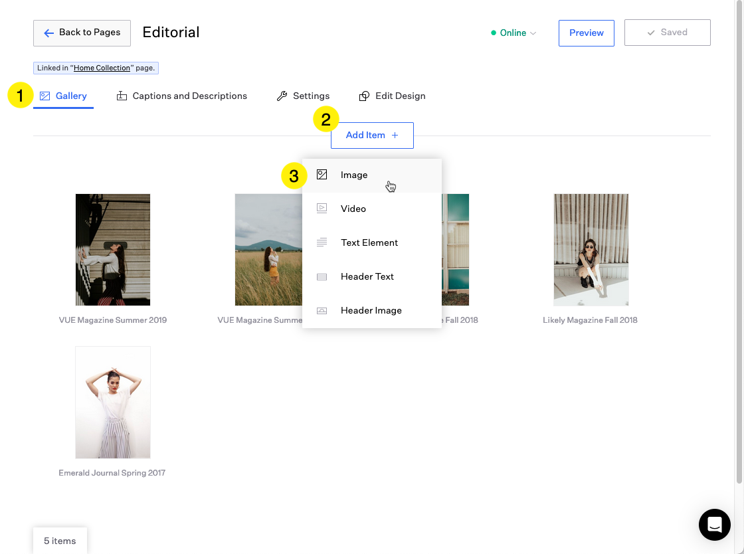Select the Emerald Journal Spring 2017 thumbnail
This screenshot has width=744, height=554.
(x=113, y=403)
